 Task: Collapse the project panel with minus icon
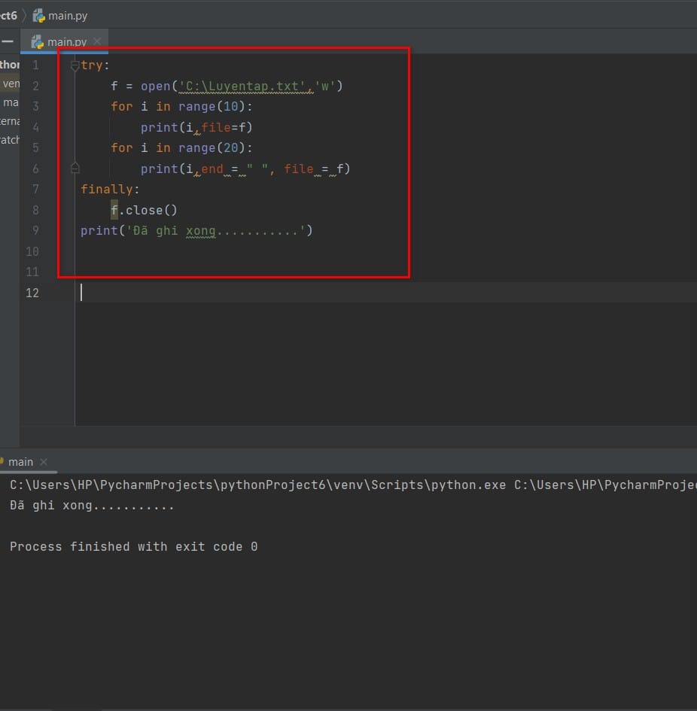coord(8,41)
